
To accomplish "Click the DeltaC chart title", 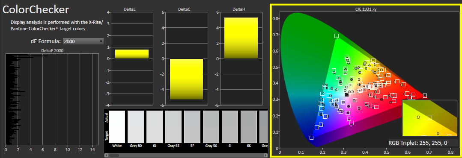I will (x=185, y=10).
